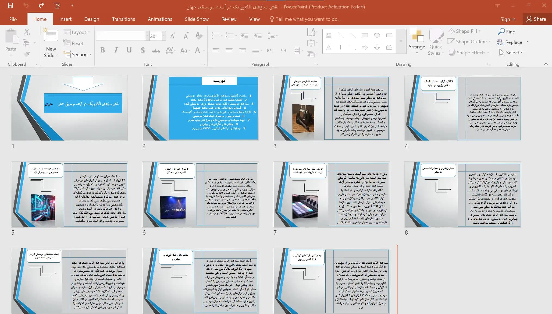Open the Layout dropdown
552x314 pixels.
coord(77,32)
